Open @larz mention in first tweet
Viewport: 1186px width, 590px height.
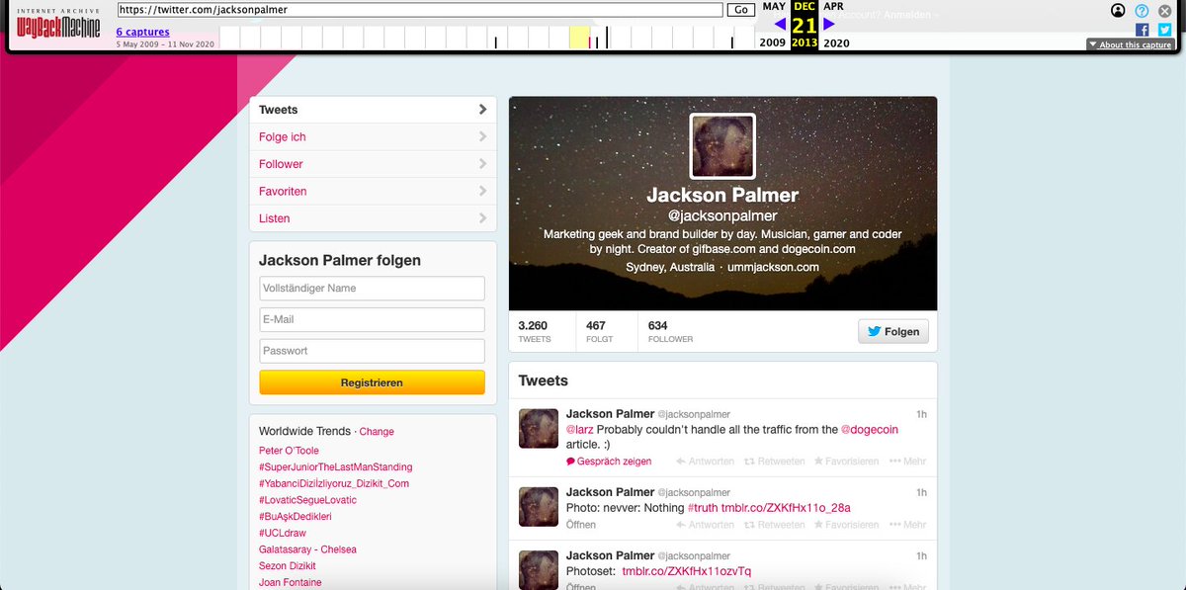tap(579, 430)
